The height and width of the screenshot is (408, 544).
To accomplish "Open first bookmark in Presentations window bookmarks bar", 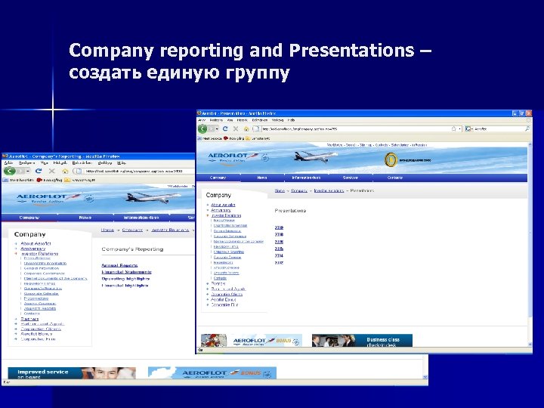I will (209, 138).
